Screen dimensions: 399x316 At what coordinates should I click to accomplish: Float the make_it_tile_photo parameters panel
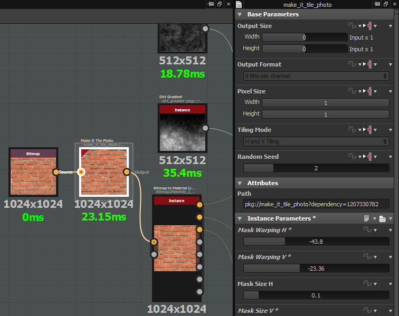click(x=386, y=4)
